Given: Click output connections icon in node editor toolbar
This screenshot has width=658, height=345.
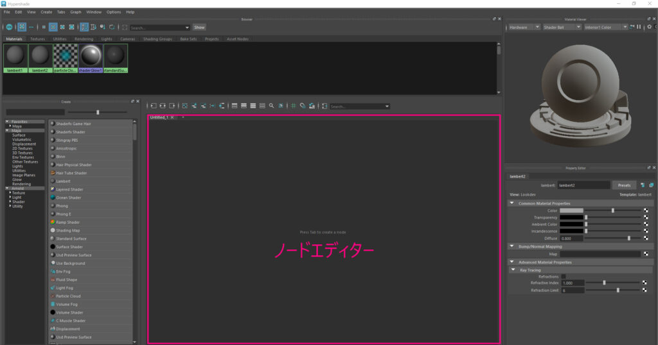Looking at the screenshot, I should [172, 106].
